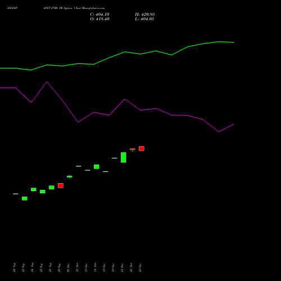The height and width of the screenshot is (281, 281).
Task: Select the 23 Sep date label on axis
Action: coord(23,268)
